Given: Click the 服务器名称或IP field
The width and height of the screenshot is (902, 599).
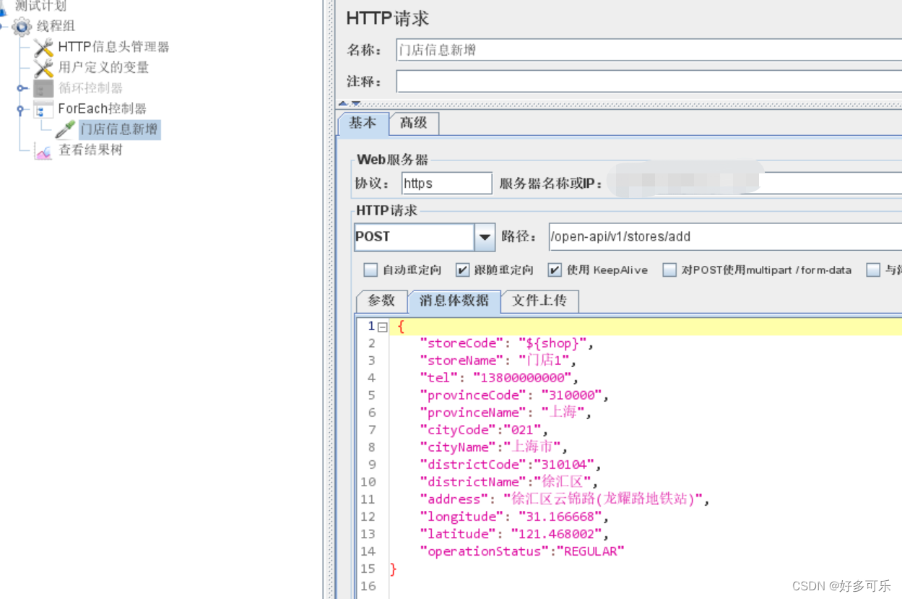Looking at the screenshot, I should 754,184.
